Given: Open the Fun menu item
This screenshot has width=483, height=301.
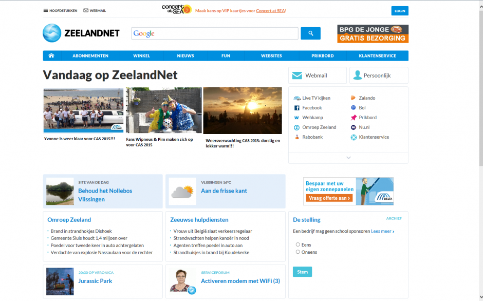Looking at the screenshot, I should pyautogui.click(x=226, y=56).
